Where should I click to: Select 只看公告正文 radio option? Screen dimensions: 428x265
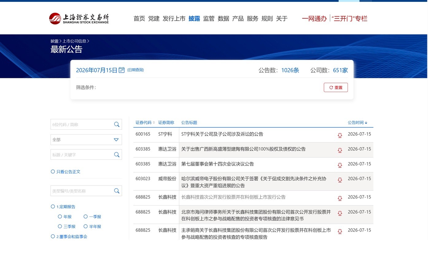[53, 171]
